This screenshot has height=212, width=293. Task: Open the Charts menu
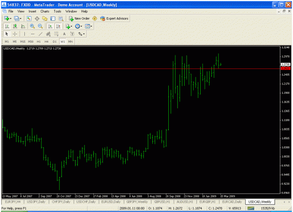[x=45, y=11]
